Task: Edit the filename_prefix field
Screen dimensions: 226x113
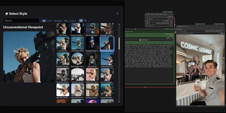Action: tap(200, 31)
